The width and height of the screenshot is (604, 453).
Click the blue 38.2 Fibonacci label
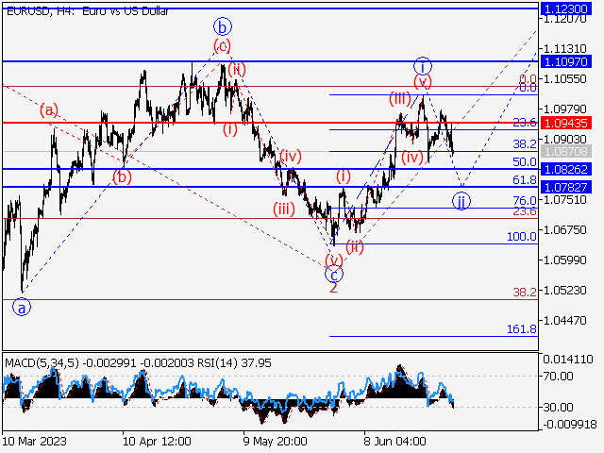pos(525,144)
